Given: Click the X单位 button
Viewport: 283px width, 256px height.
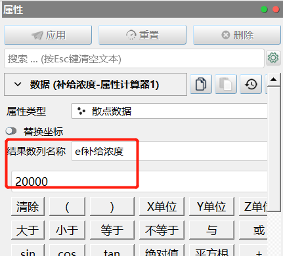Looking at the screenshot, I should coord(162,207).
